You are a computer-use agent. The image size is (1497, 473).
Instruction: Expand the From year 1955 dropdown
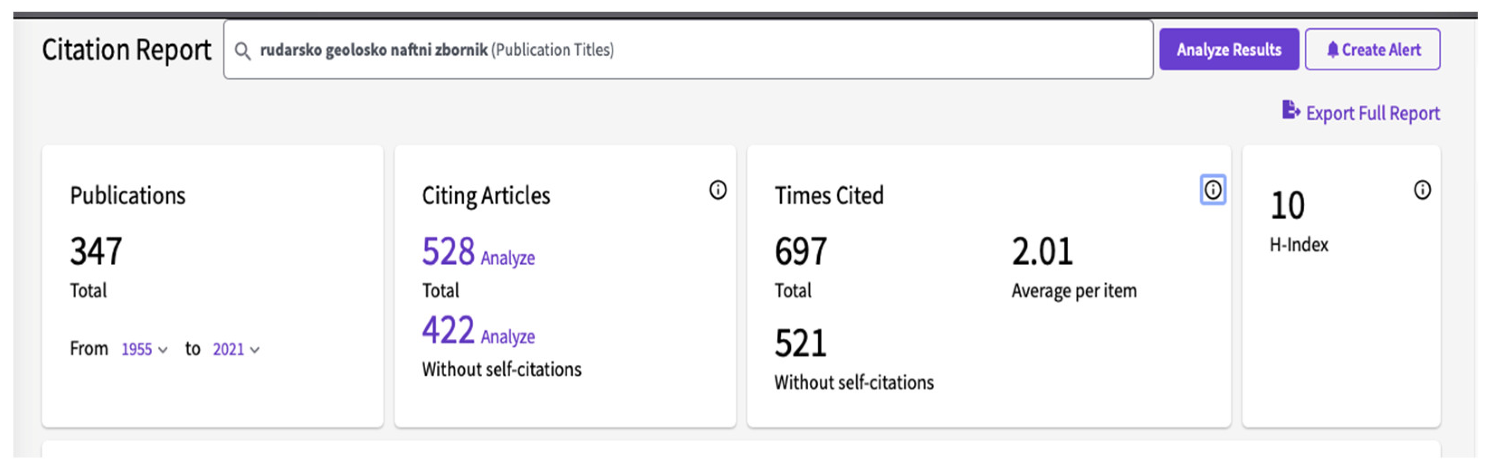[137, 349]
